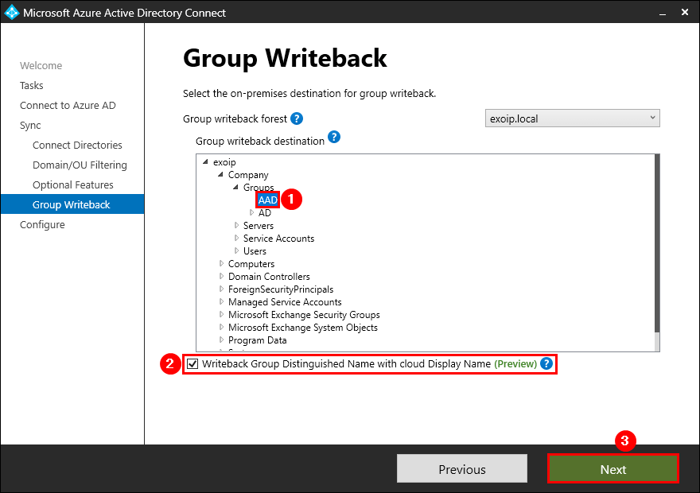The width and height of the screenshot is (700, 493).
Task: Select the Managed Service Accounts container
Action: [x=285, y=301]
